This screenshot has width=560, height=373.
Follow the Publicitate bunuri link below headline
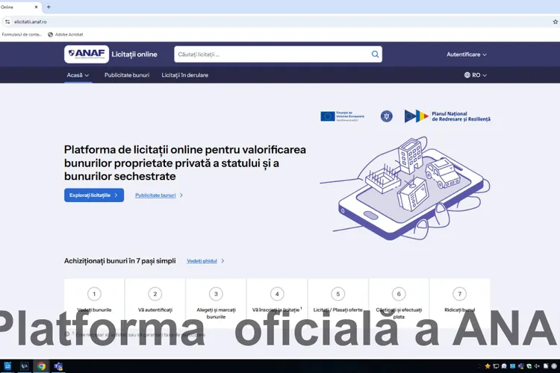pos(159,195)
